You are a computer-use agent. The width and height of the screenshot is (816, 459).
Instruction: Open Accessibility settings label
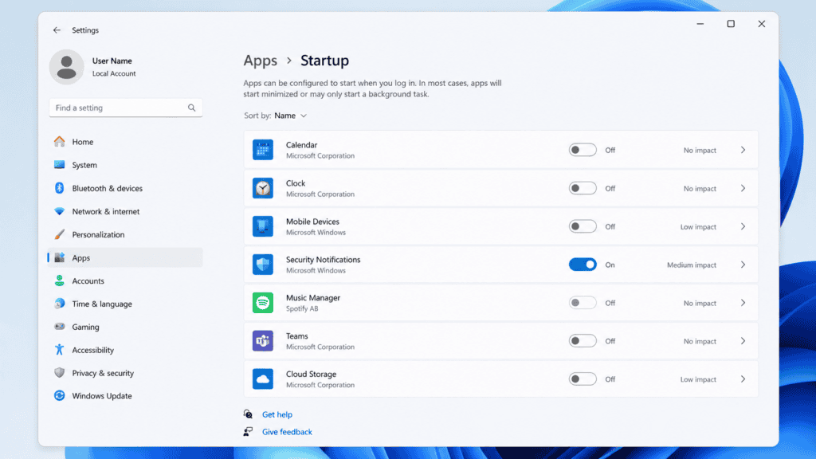tap(92, 350)
